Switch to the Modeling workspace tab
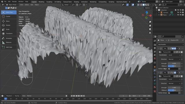Screen dimensions: 185x104 (41, 2)
